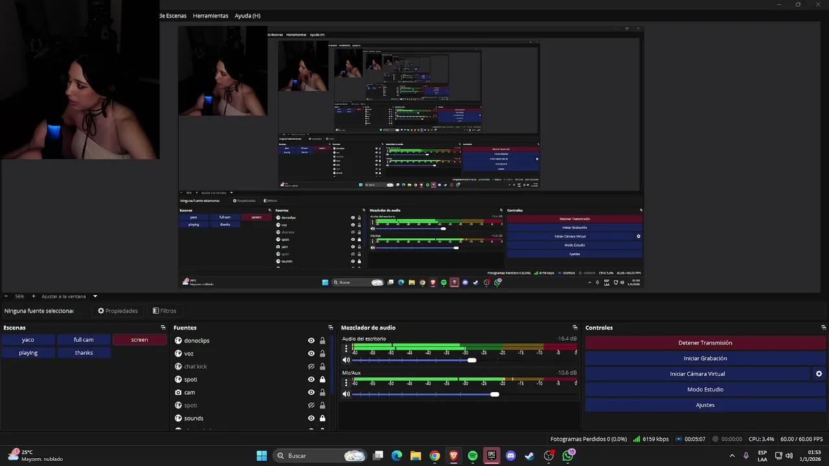Open WhatsApp from taskbar

[568, 456]
